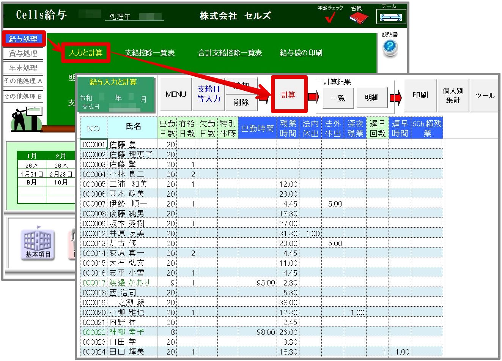Click the 給与袋の印刷 link
Image resolution: width=502 pixels, height=361 pixels.
(301, 53)
